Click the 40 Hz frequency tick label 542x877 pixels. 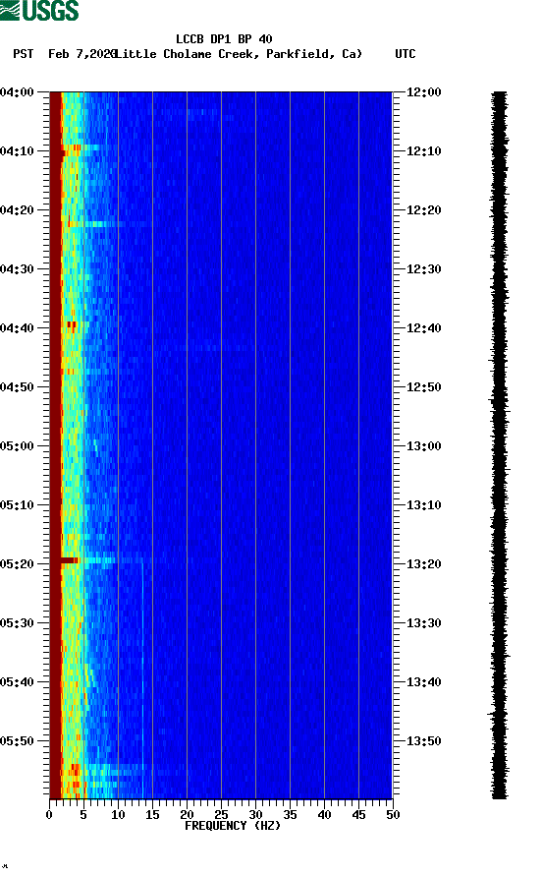[324, 815]
